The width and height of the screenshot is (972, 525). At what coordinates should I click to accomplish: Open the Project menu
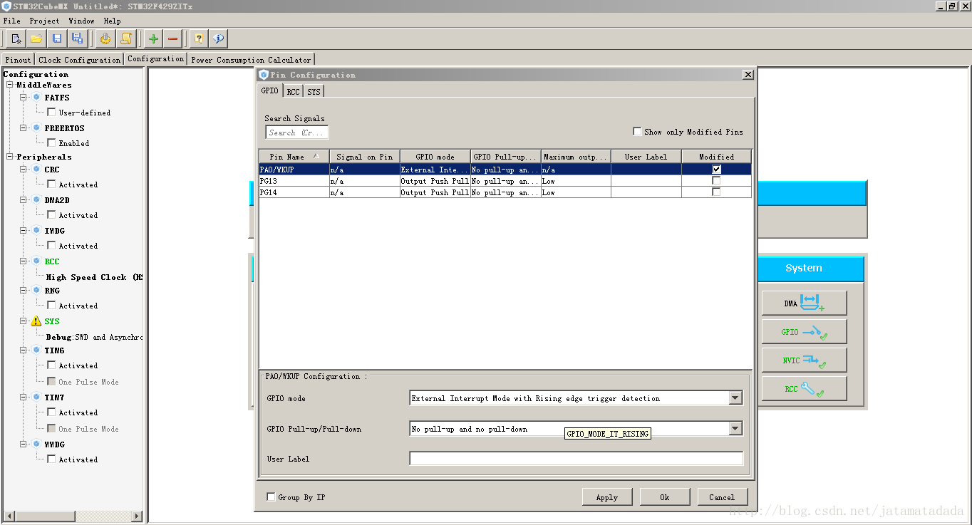pyautogui.click(x=45, y=21)
